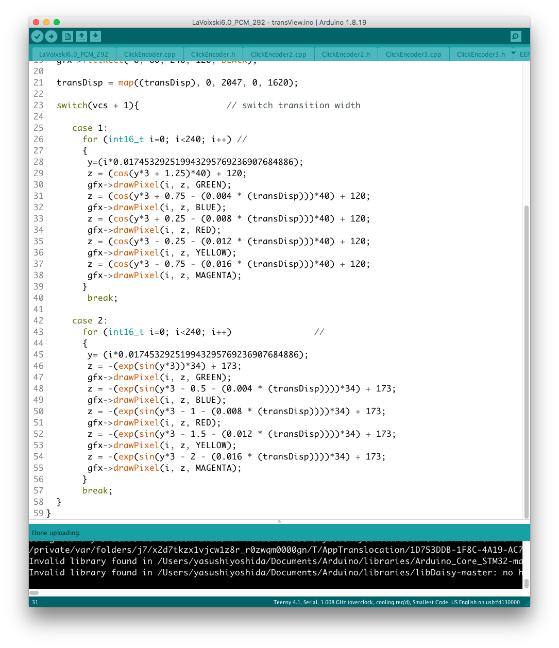This screenshot has height=648, width=559.
Task: Click the YELLOW drawPixel call on line 53
Action: [162, 445]
